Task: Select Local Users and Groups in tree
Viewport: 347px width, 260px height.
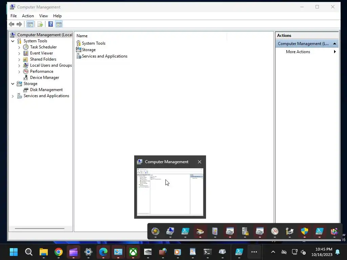Action: pyautogui.click(x=51, y=65)
